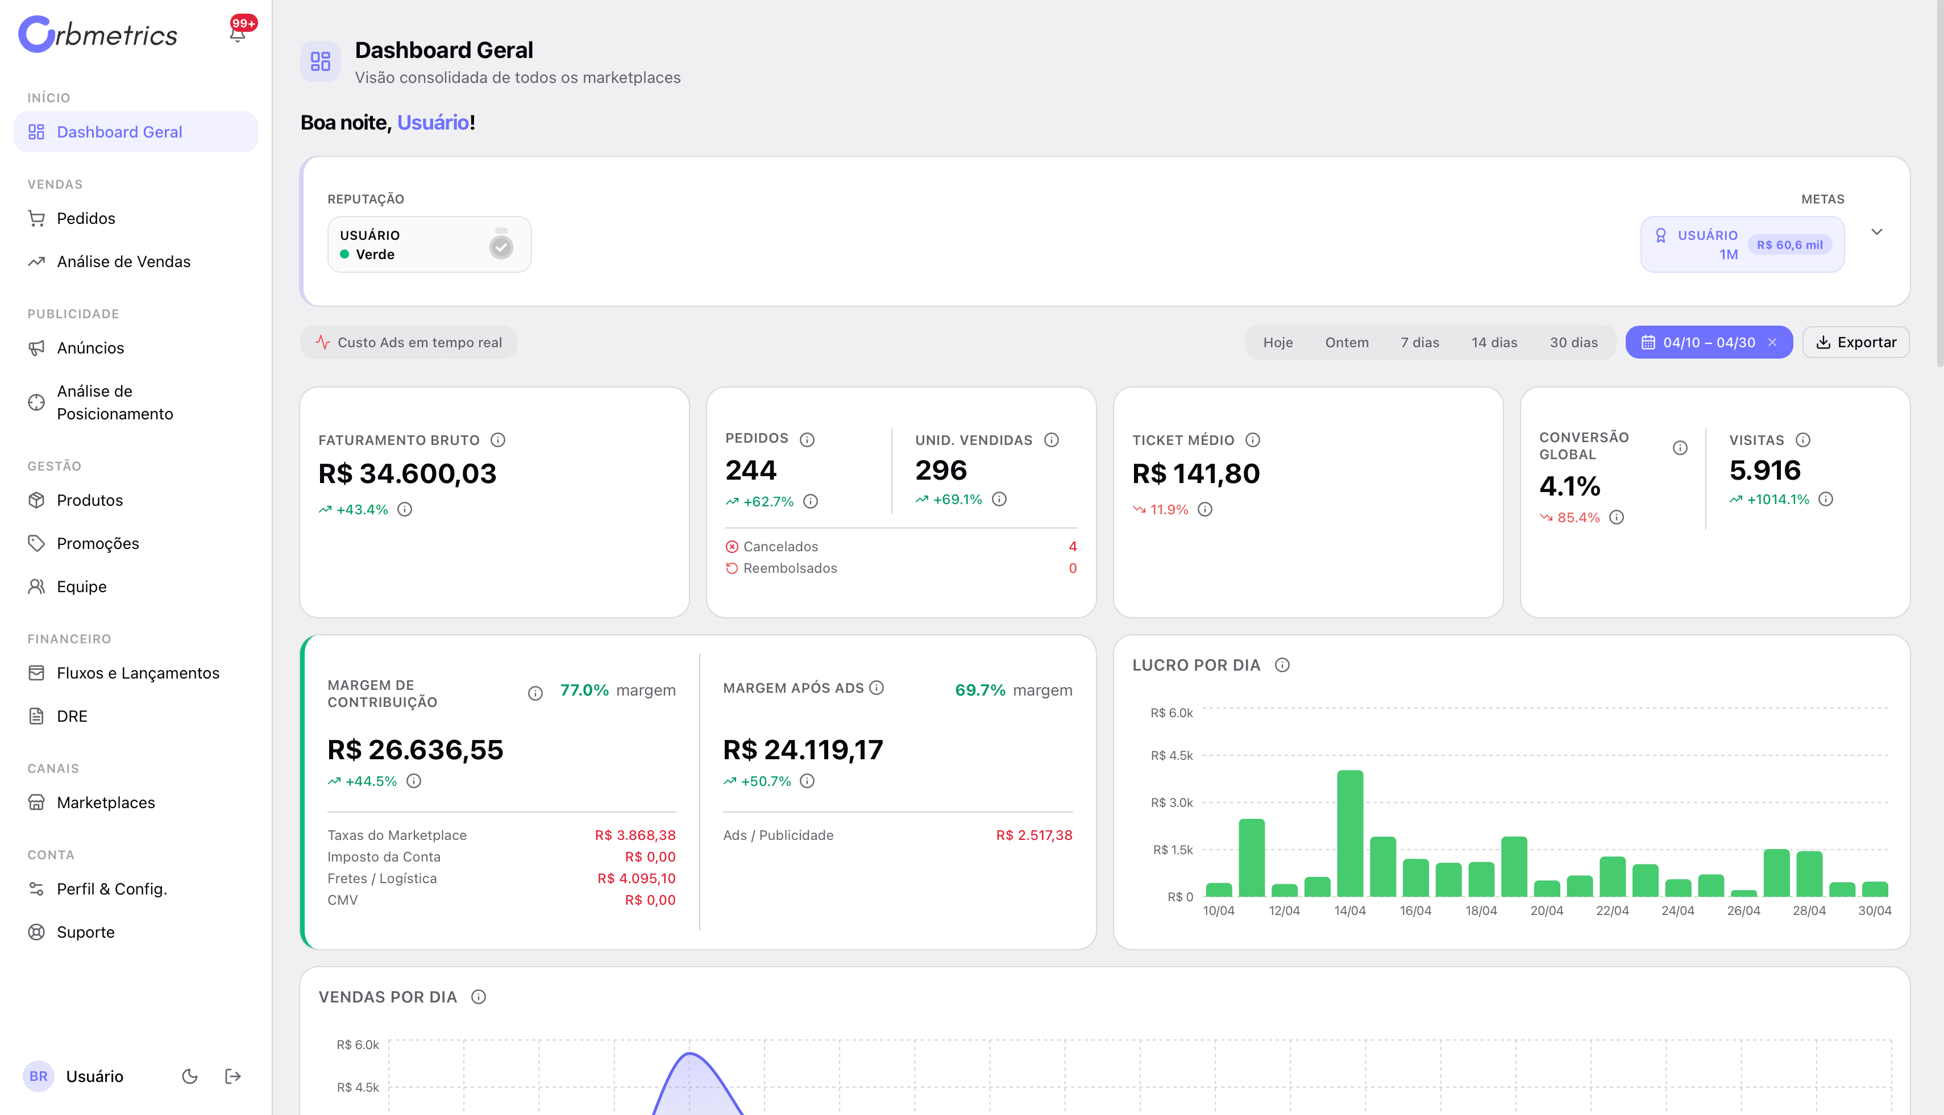Click the reputation medal check icon
The width and height of the screenshot is (1944, 1115).
[x=501, y=244]
